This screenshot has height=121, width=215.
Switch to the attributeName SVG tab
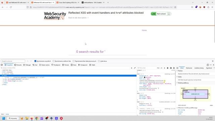pyautogui.click(x=93, y=2)
